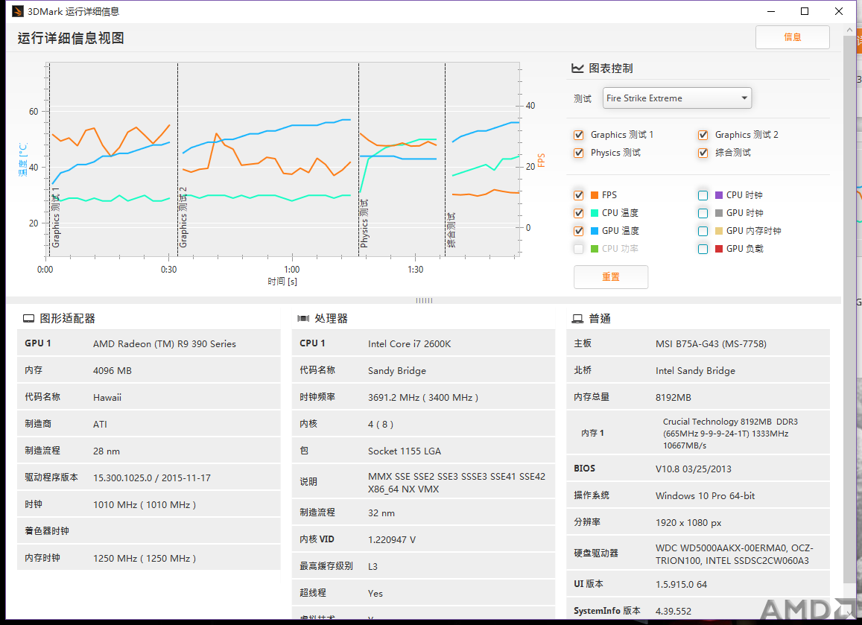Click the orange FPS color swatch
Viewport: 862px width, 625px height.
tap(595, 195)
